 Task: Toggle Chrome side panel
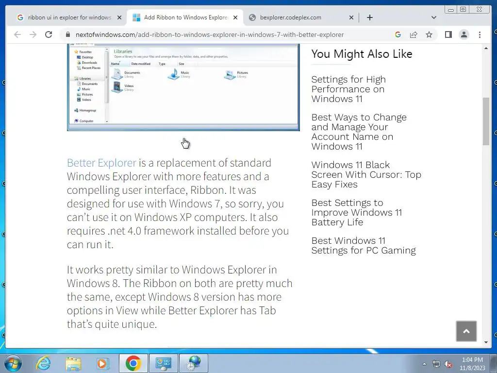[448, 34]
